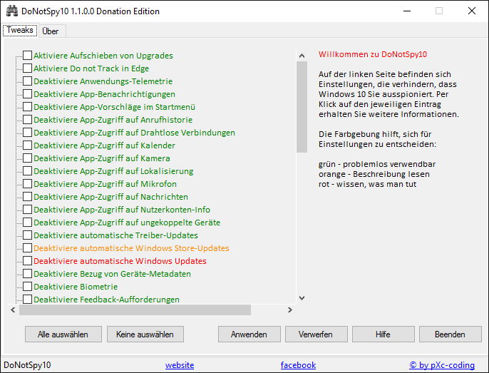Check Deaktiviere App-Benachrichtigungen box
The image size is (489, 373).
(27, 93)
